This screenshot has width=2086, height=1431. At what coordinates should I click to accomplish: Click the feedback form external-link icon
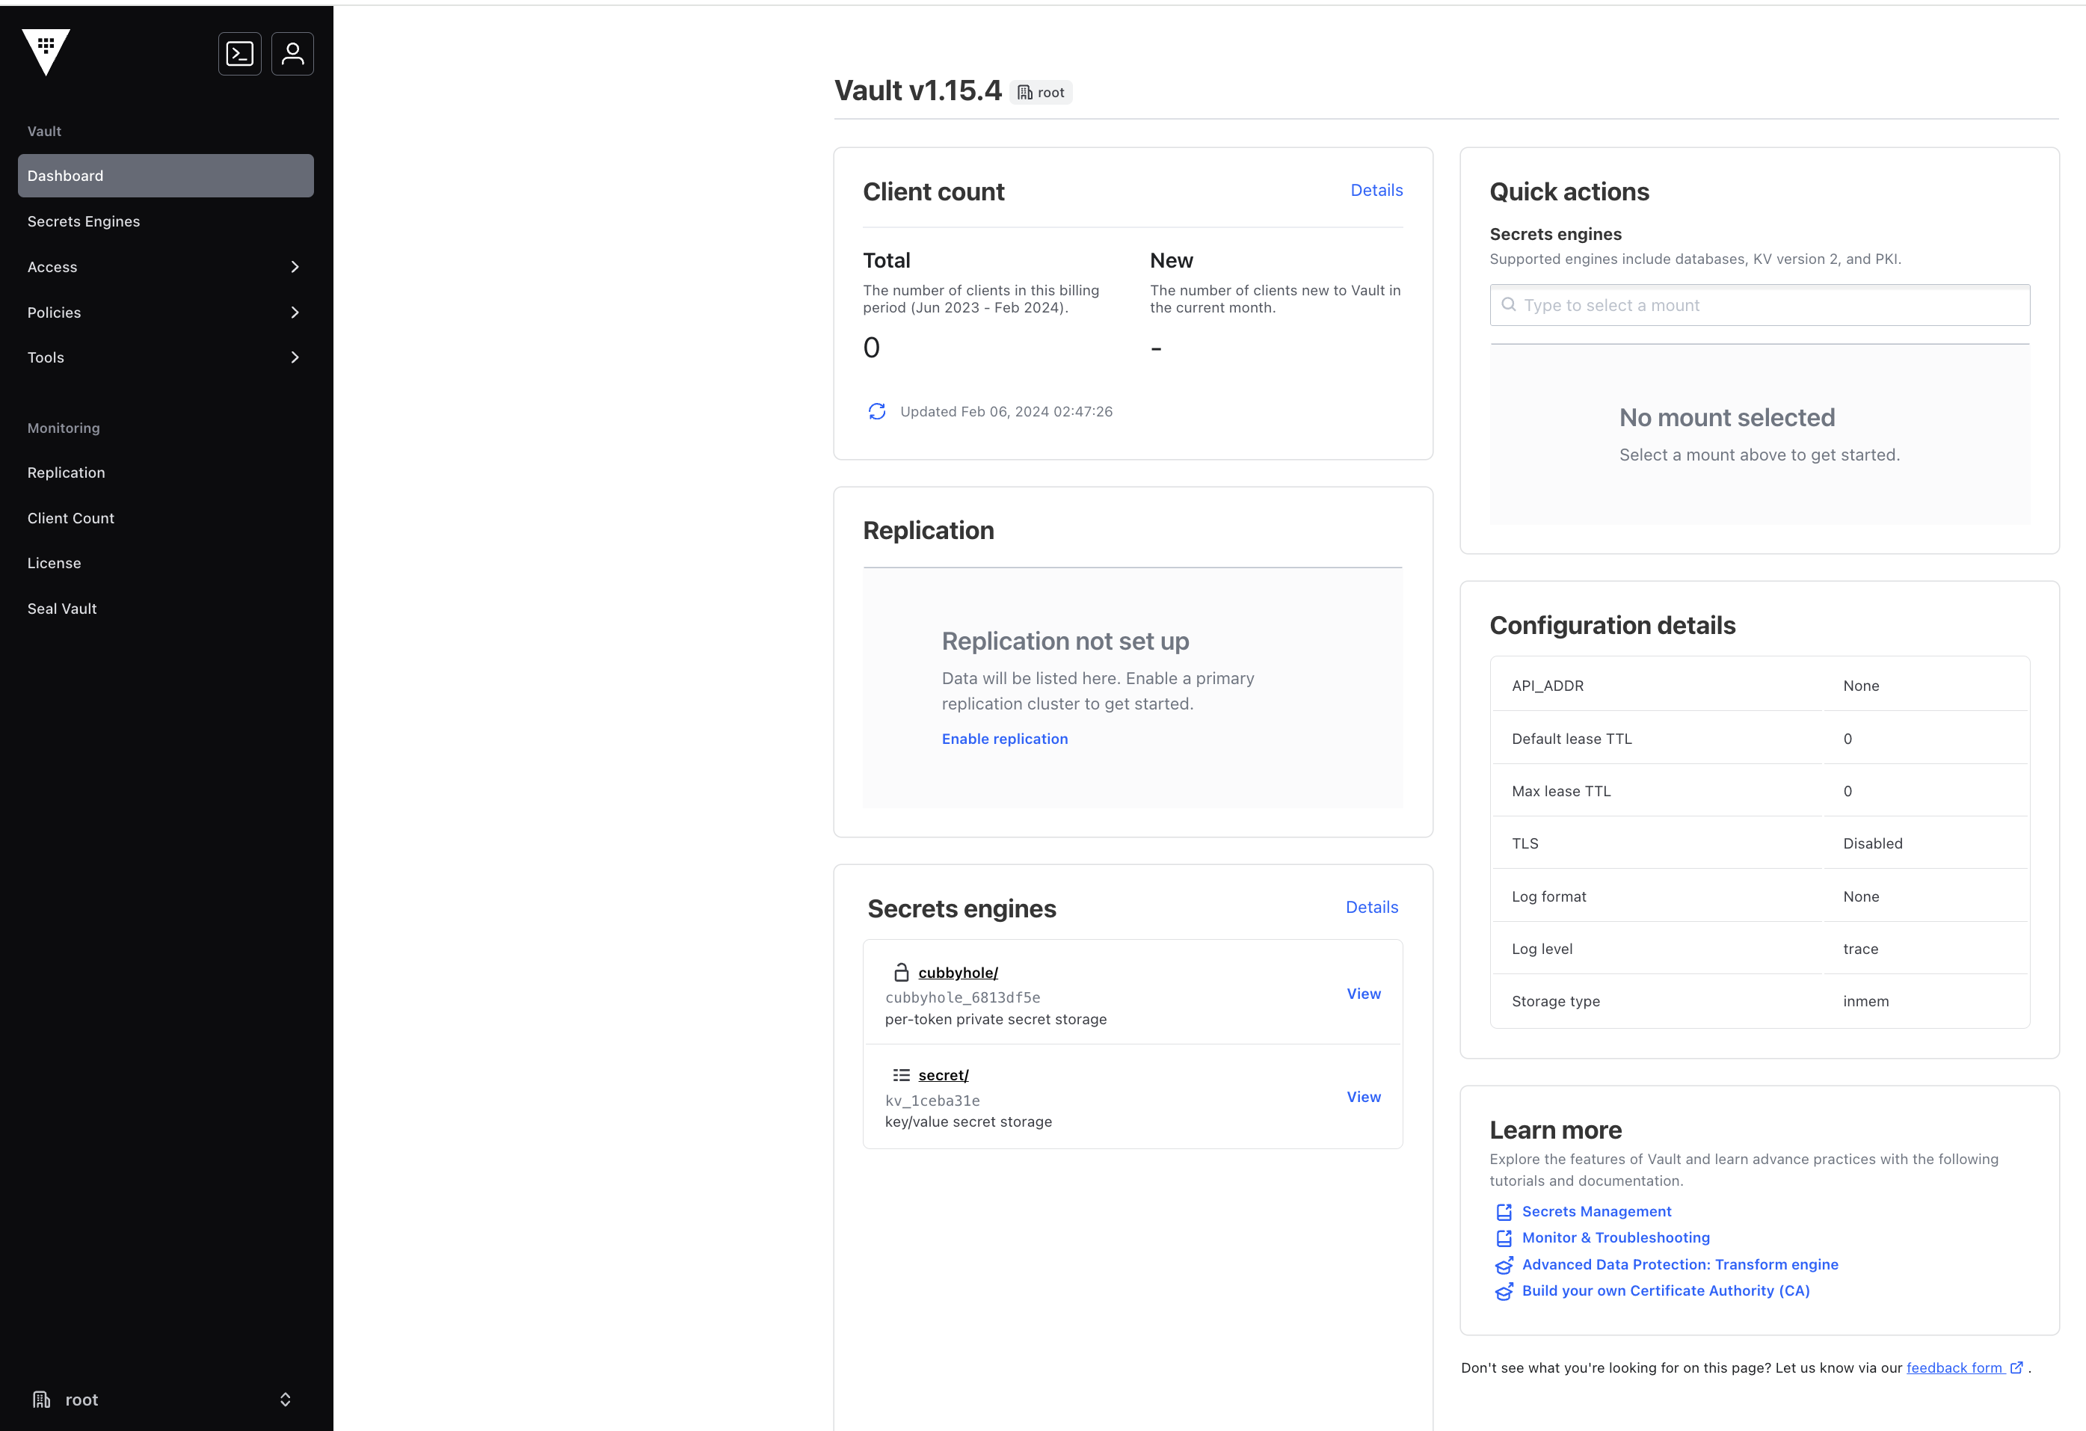[2017, 1367]
